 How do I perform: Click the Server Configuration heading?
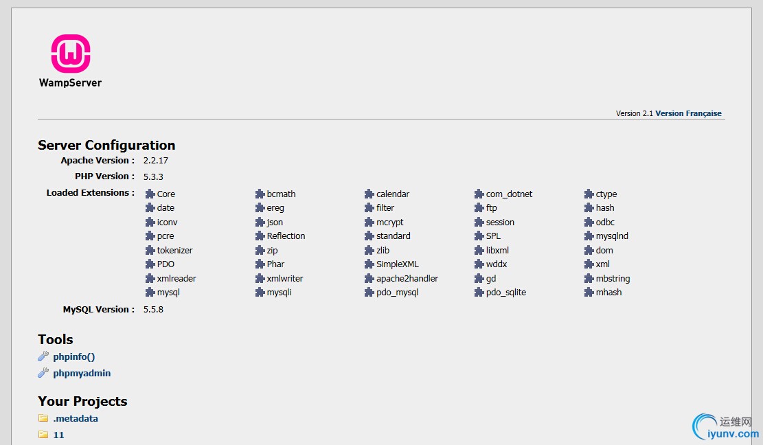pyautogui.click(x=106, y=145)
